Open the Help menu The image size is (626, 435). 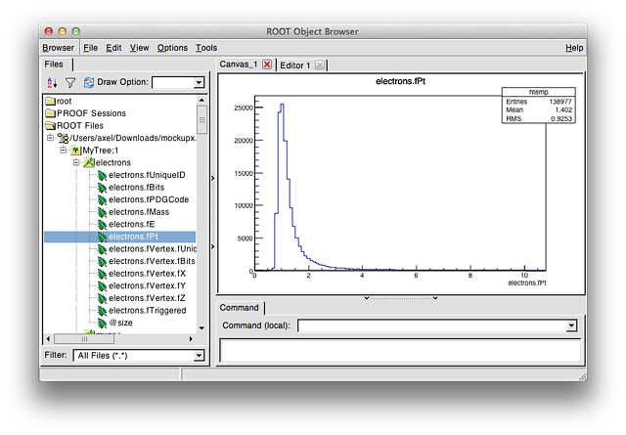574,47
